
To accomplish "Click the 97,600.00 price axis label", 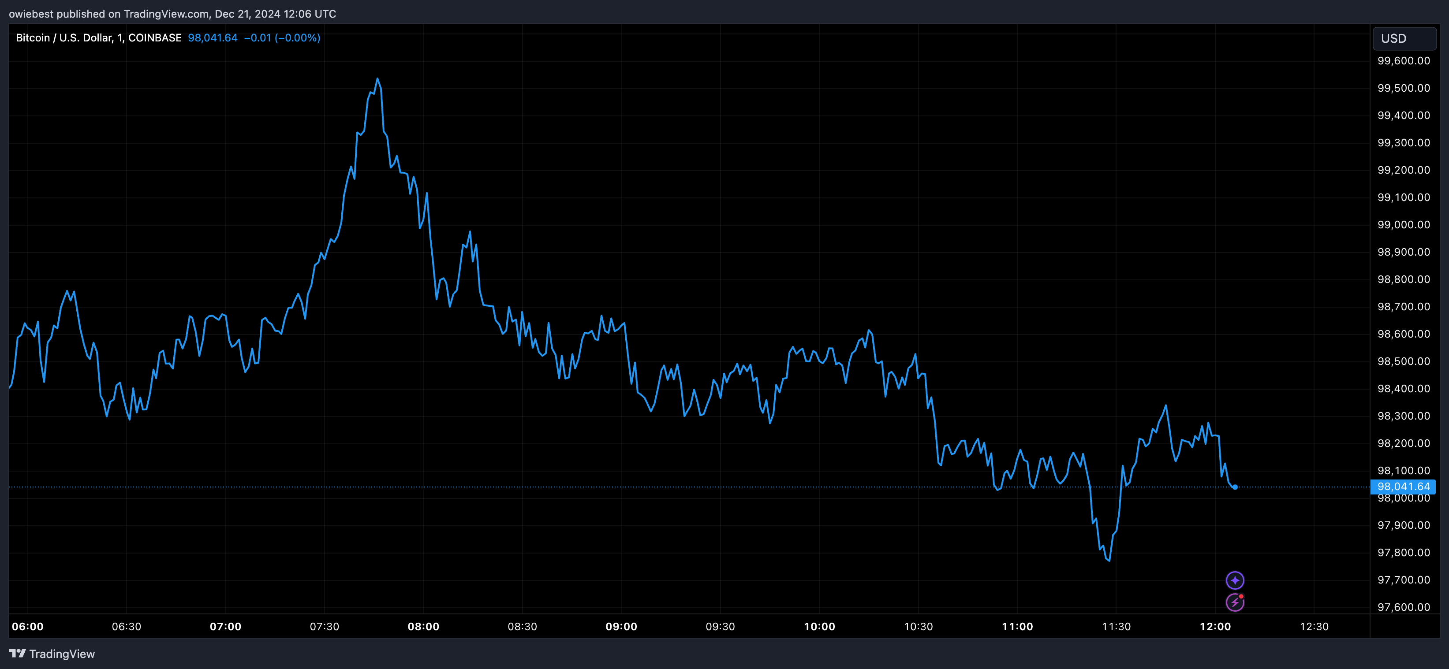I will (x=1404, y=607).
